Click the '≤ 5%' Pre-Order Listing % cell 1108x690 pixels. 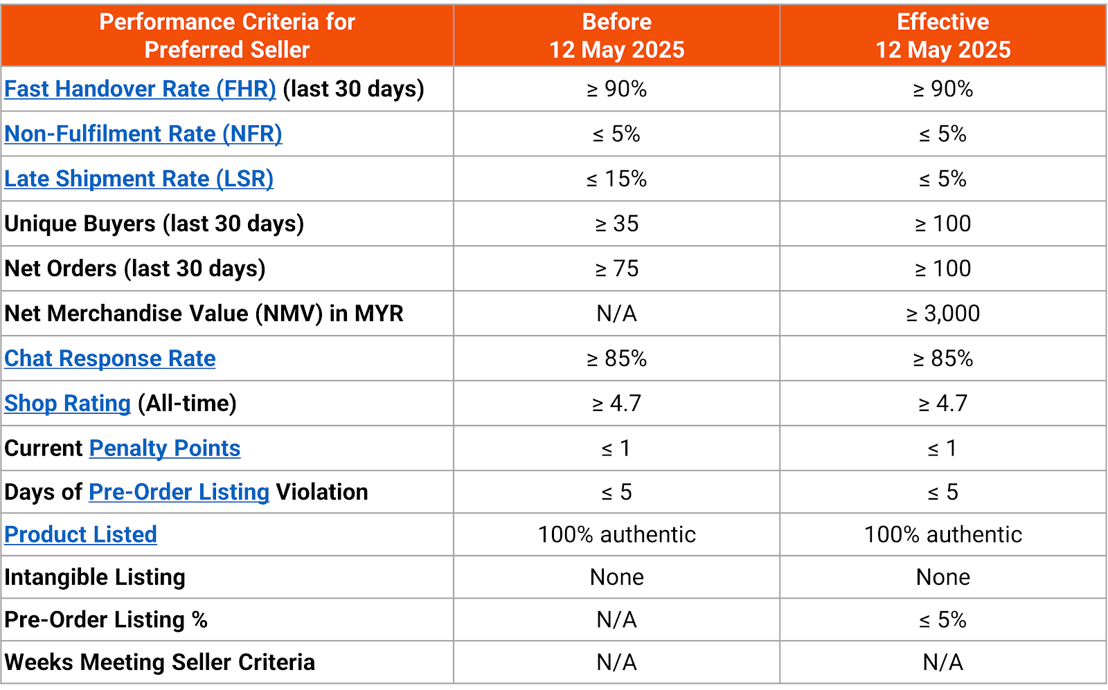pos(942,619)
